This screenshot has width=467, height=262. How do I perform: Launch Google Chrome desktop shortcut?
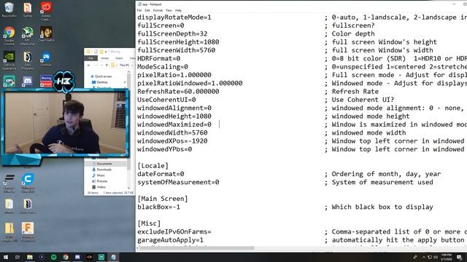[x=9, y=35]
